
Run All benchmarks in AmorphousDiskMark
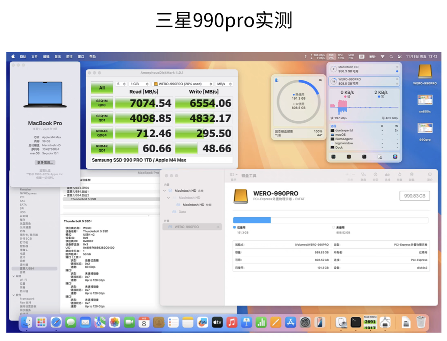(102, 88)
